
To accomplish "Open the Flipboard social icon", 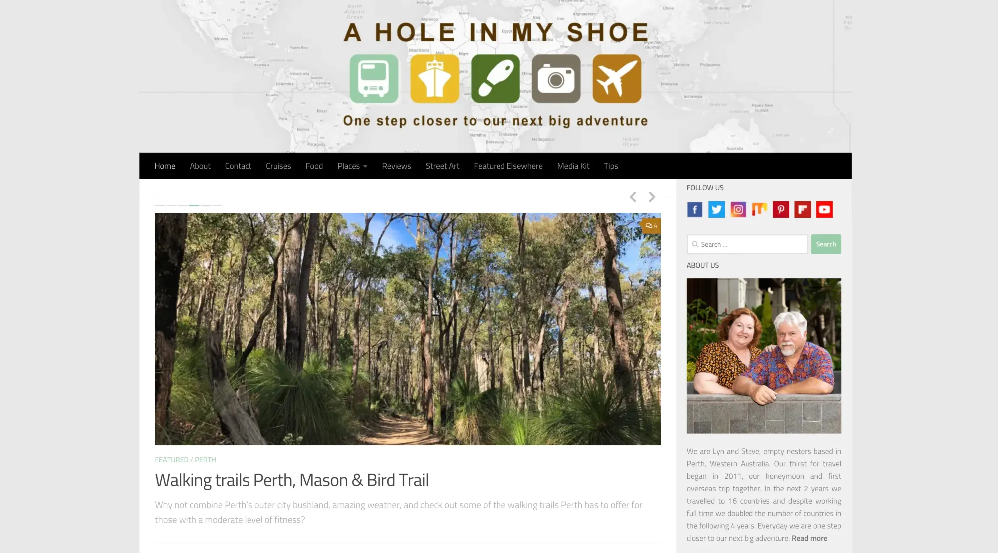I will [802, 209].
